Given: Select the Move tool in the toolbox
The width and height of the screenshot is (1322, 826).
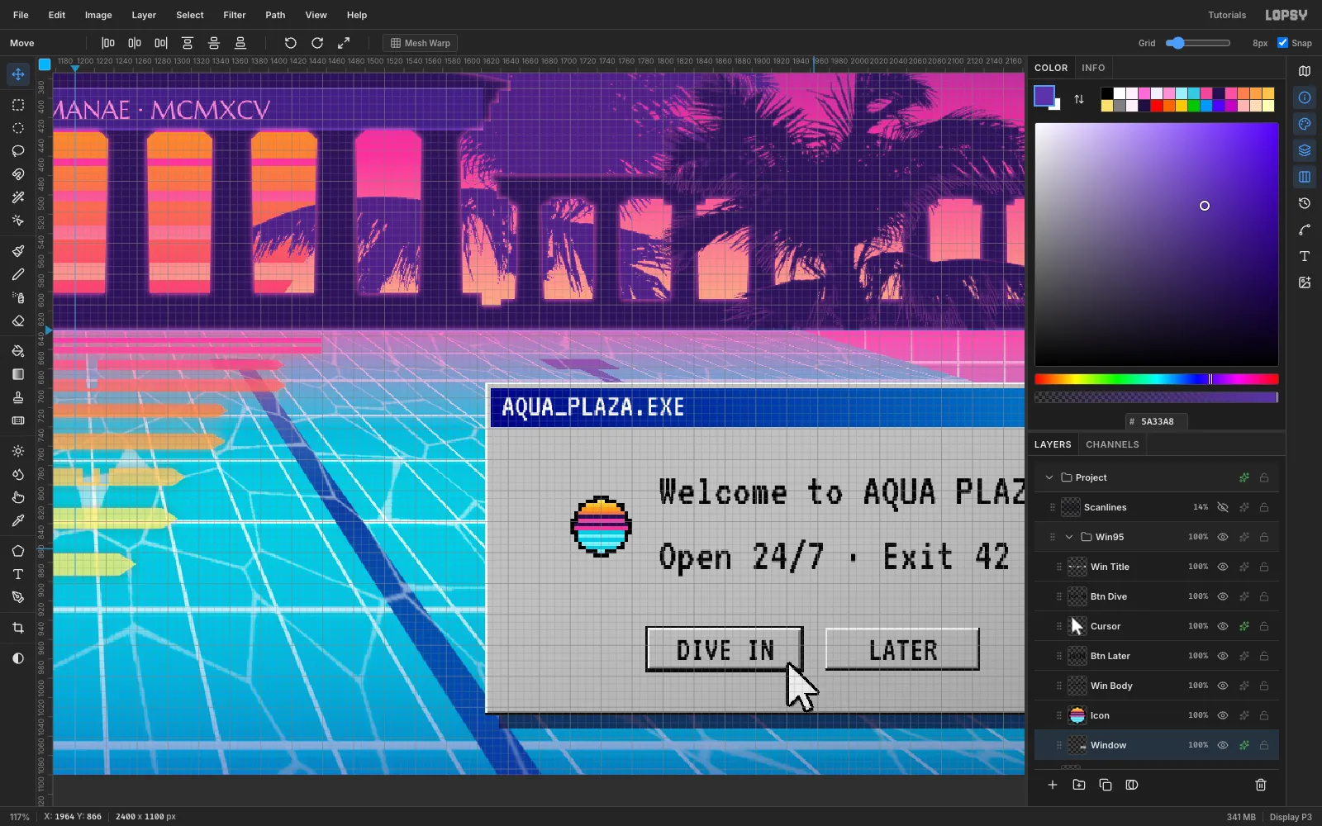Looking at the screenshot, I should (18, 74).
